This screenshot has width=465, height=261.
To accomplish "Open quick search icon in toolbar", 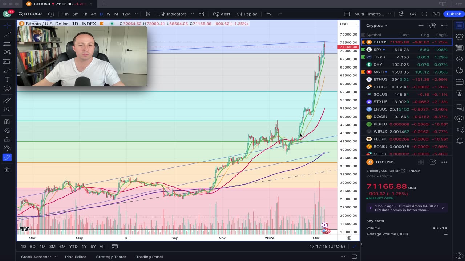I will click(401, 14).
